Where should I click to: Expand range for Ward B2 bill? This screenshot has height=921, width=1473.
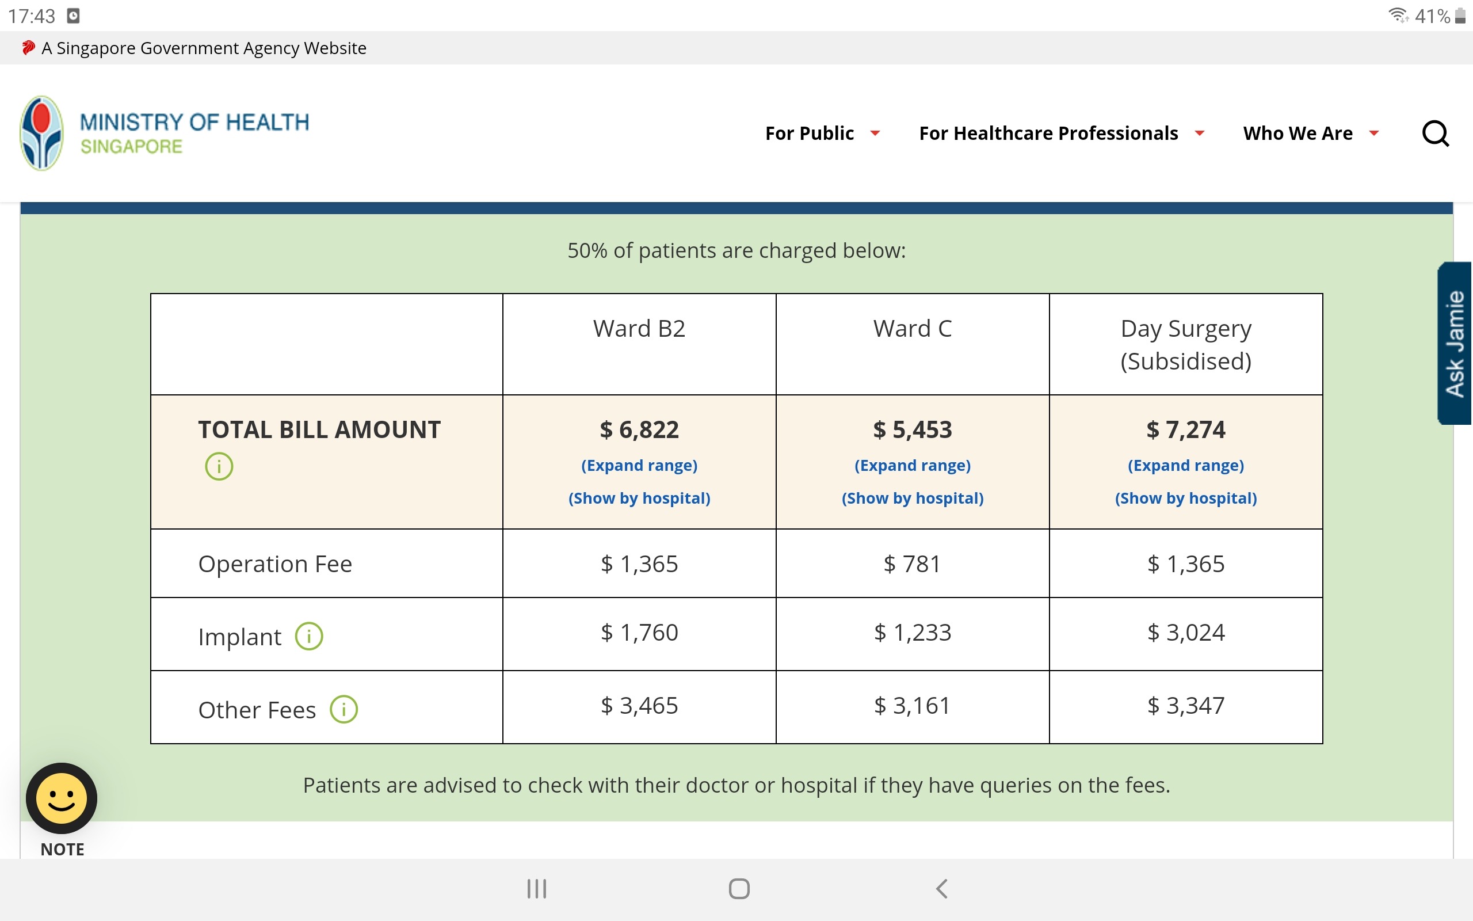tap(639, 465)
